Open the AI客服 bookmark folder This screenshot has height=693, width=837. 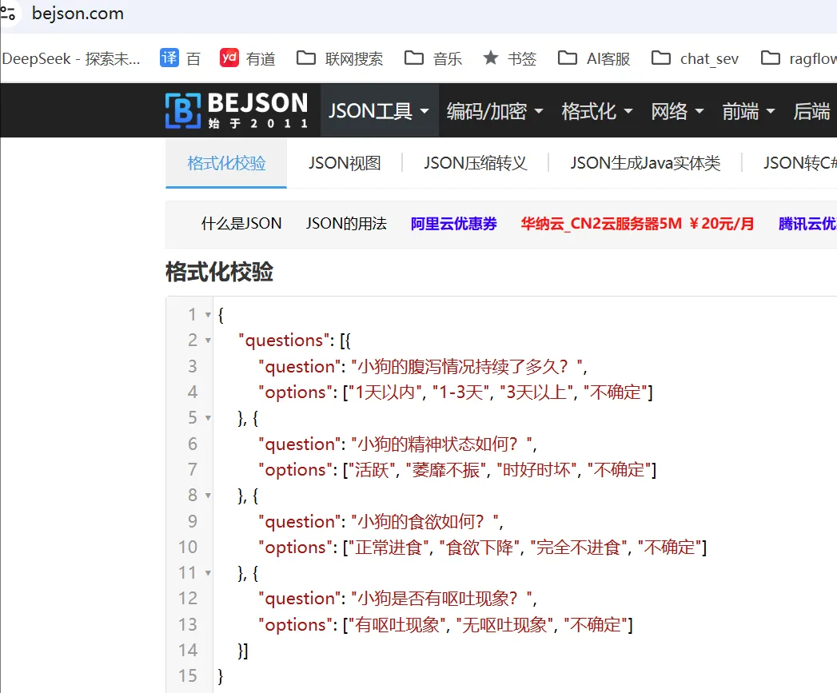point(594,58)
